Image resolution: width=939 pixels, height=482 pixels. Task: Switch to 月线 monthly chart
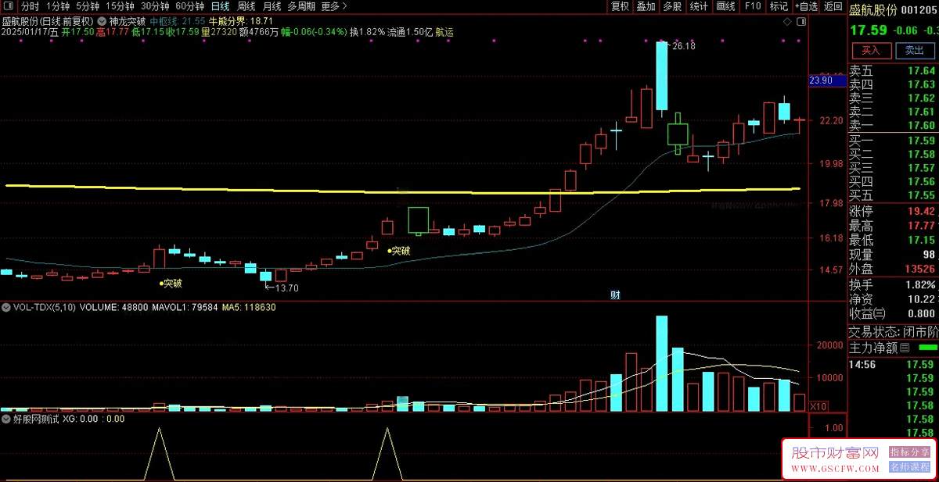pyautogui.click(x=272, y=6)
